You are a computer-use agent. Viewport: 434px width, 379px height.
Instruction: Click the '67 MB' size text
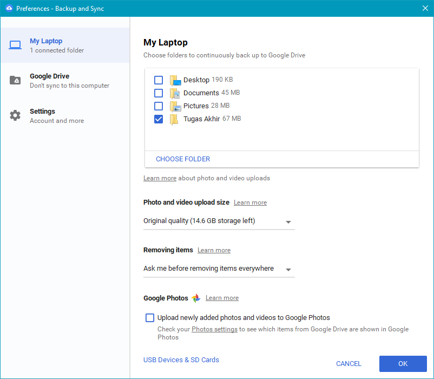(232, 119)
